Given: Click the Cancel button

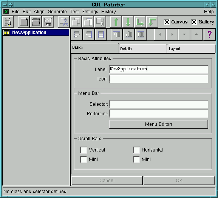Looking at the screenshot, I should tap(107, 181).
